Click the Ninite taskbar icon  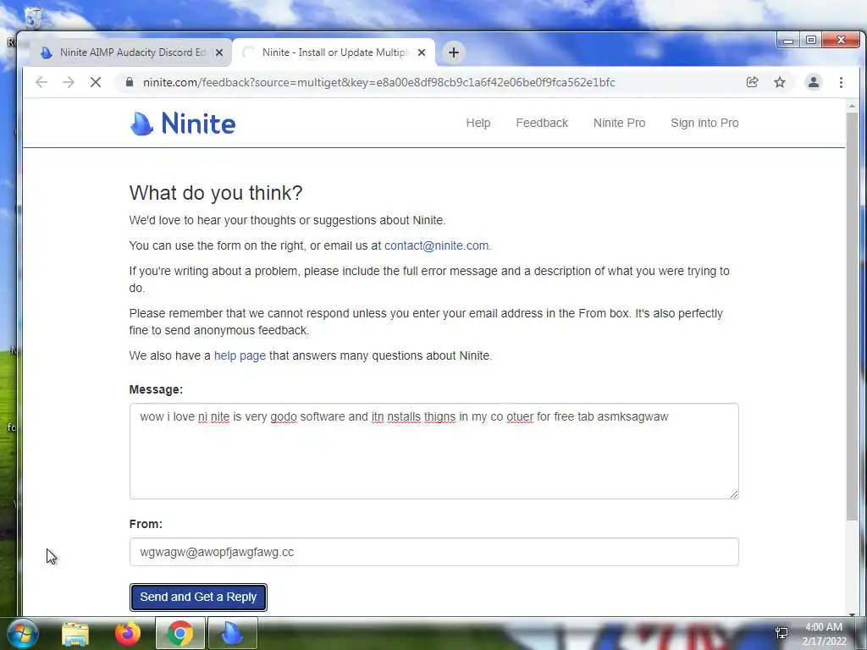(x=232, y=633)
